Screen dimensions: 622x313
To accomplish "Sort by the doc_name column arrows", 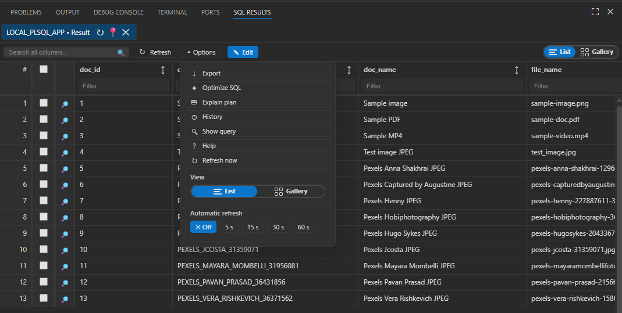I will click(517, 70).
